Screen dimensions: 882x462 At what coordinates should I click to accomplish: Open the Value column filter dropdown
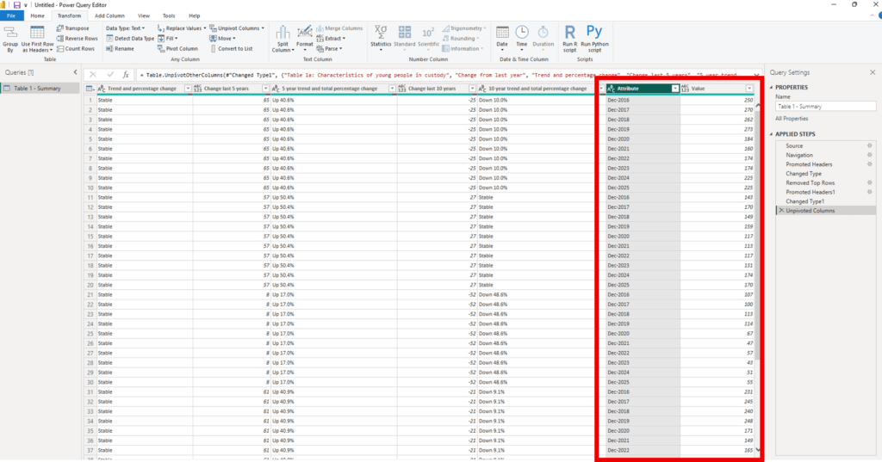[749, 89]
